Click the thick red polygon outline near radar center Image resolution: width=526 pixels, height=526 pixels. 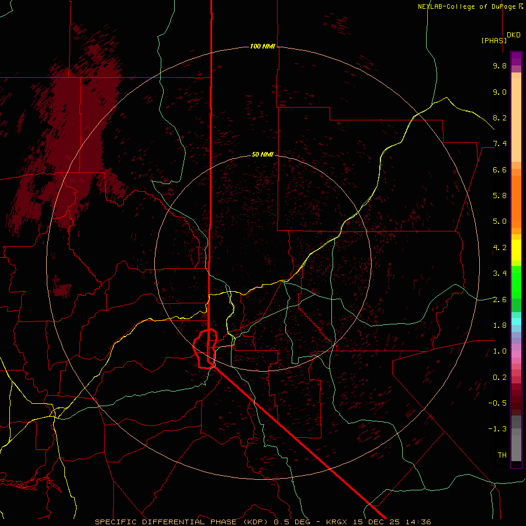point(205,349)
